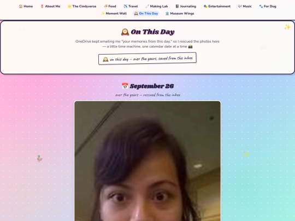Click the star icon beside The Cindyverse
The height and width of the screenshot is (221, 295).
point(69,7)
